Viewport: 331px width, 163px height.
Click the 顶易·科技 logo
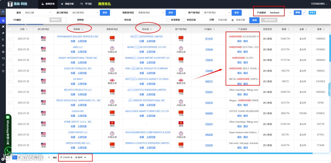[17, 4]
